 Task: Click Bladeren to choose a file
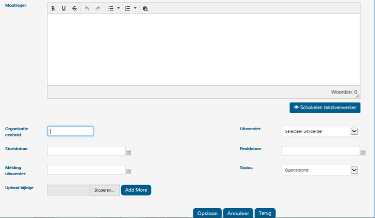[105, 190]
